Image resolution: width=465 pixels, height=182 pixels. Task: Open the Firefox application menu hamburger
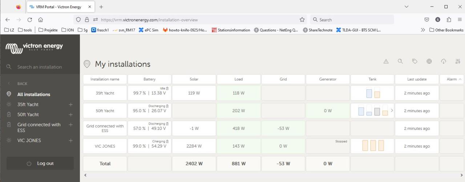[x=460, y=20]
